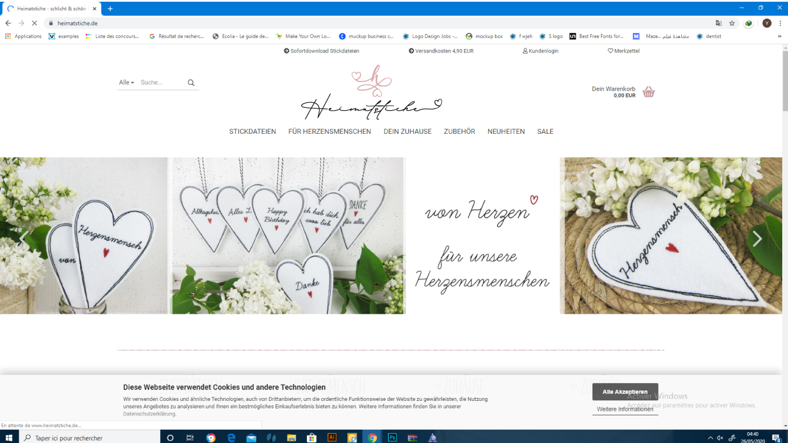This screenshot has width=788, height=443.
Task: Open DEIN ZUHAUSE menu
Action: click(x=407, y=132)
